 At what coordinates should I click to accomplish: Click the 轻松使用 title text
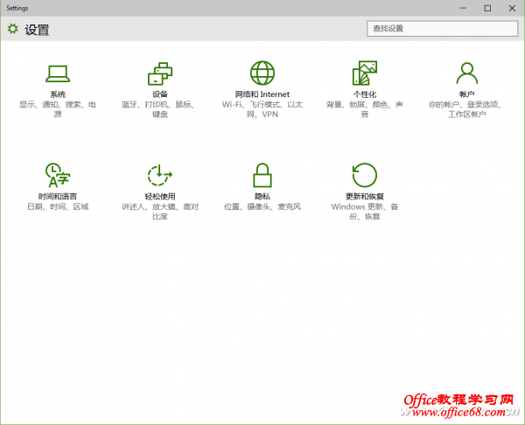[x=160, y=197]
